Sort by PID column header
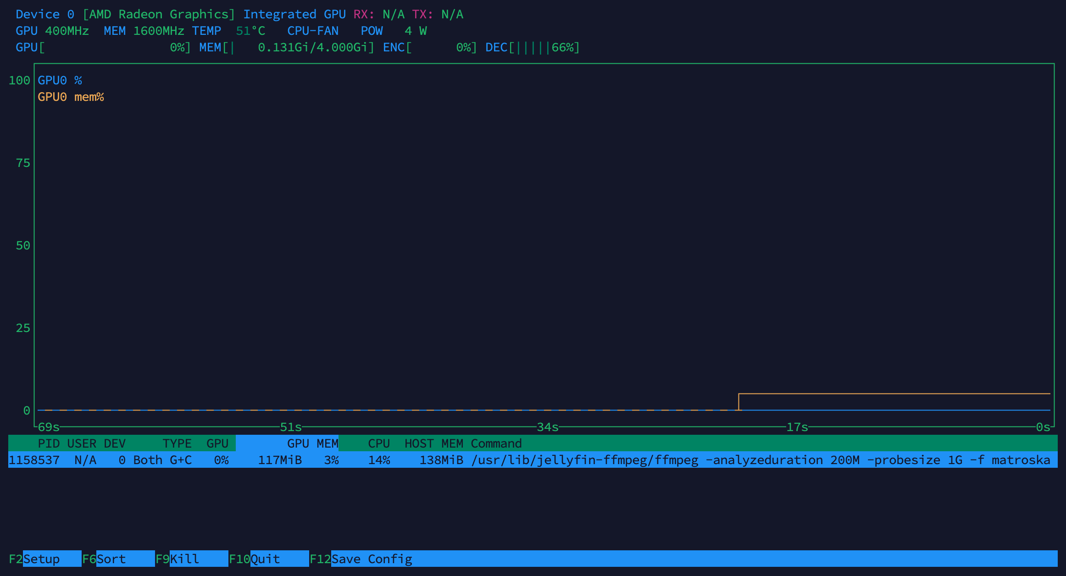The width and height of the screenshot is (1066, 576). click(x=49, y=443)
